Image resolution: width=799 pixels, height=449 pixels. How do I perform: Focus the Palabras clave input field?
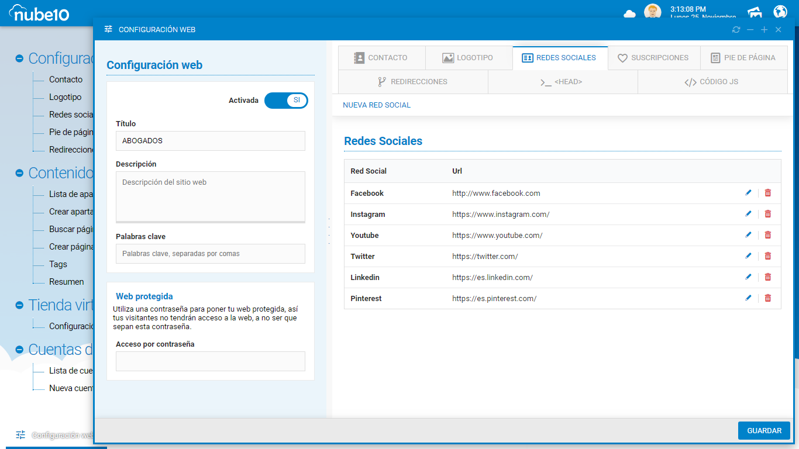click(211, 254)
